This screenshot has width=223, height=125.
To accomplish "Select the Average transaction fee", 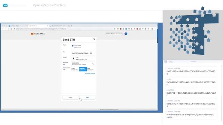I will (83, 69).
